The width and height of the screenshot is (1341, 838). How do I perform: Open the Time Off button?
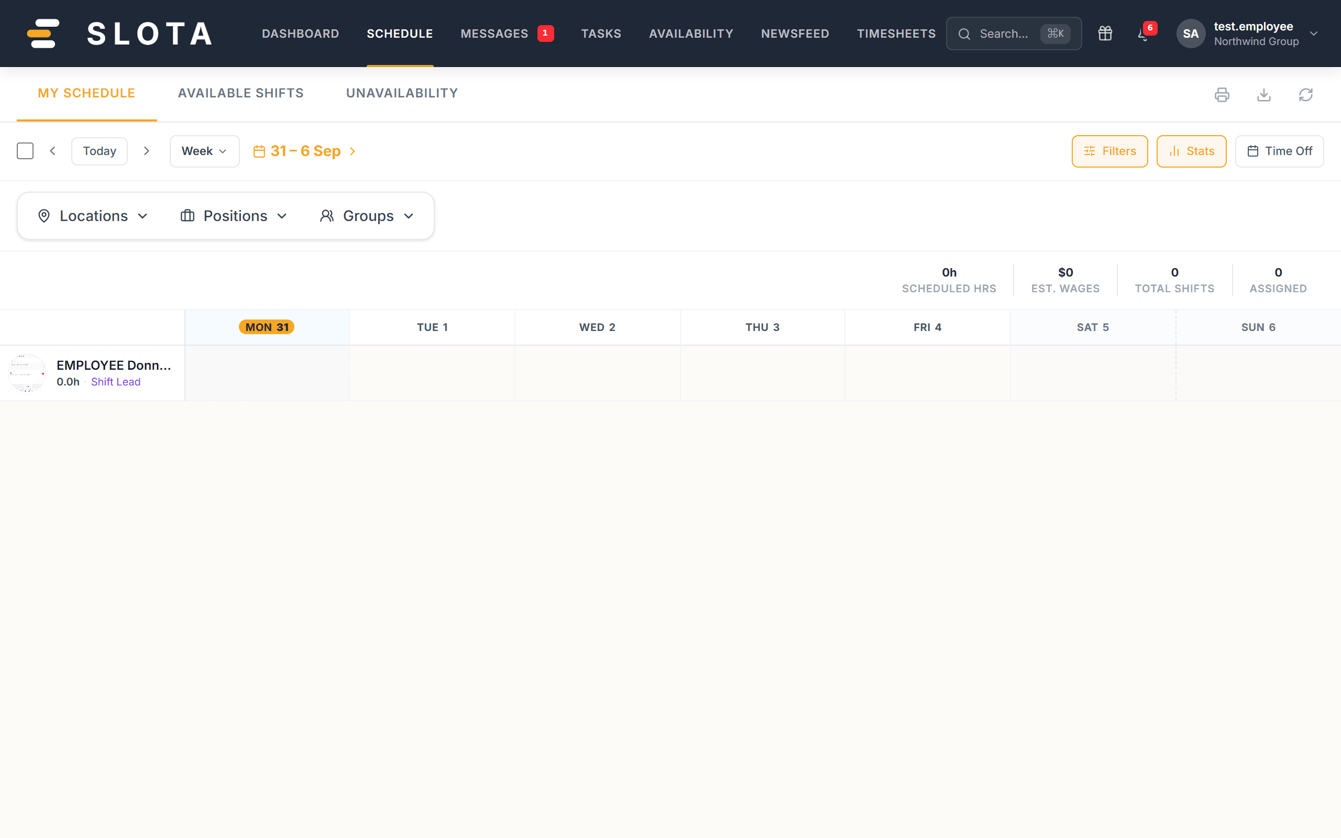tap(1279, 151)
